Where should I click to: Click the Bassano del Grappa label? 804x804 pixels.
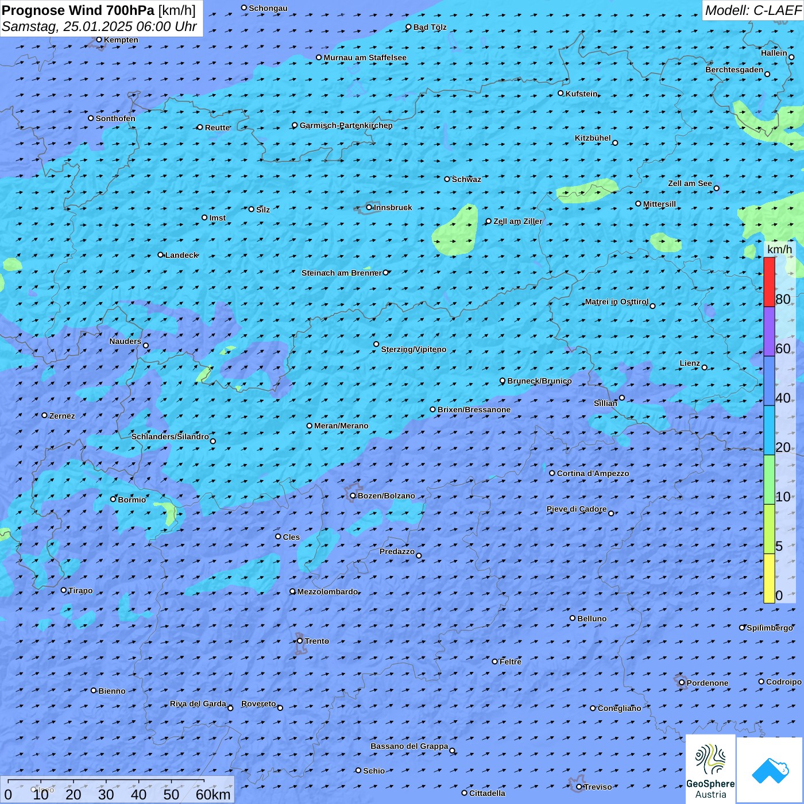[409, 746]
